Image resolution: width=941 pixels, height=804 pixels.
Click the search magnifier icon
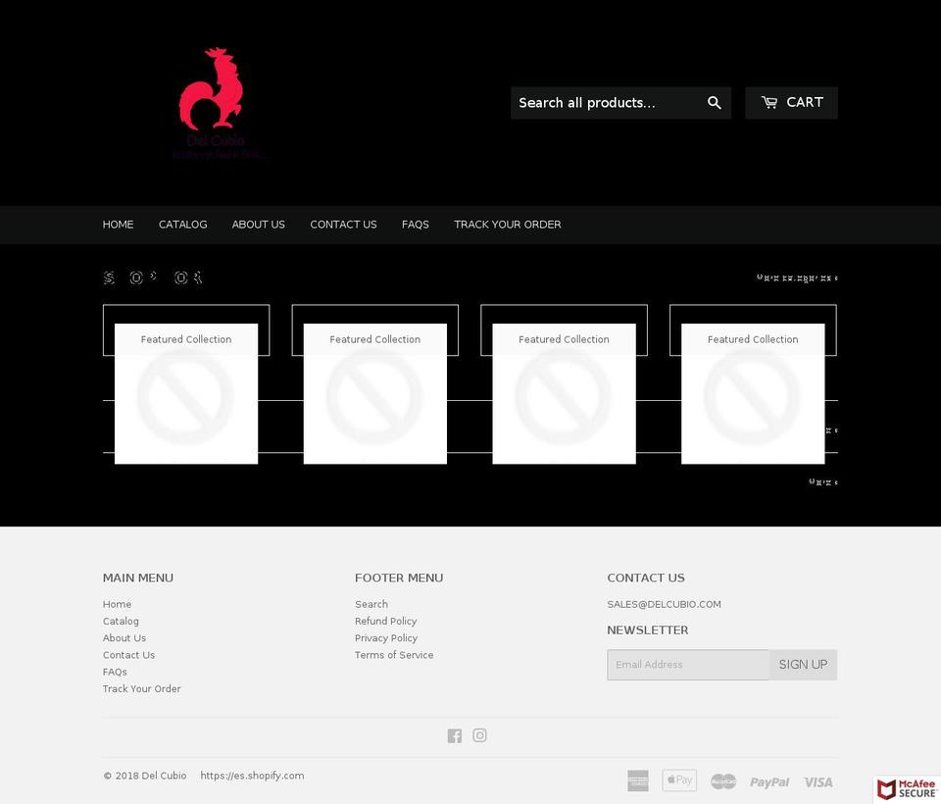click(714, 103)
